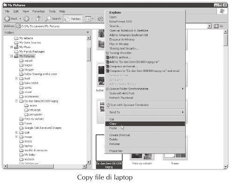Select the ecommerce folder

click(29, 97)
